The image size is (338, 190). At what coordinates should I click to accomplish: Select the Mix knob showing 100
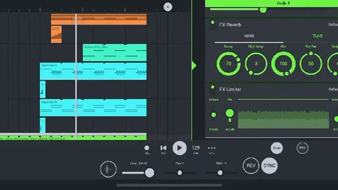(x=283, y=63)
